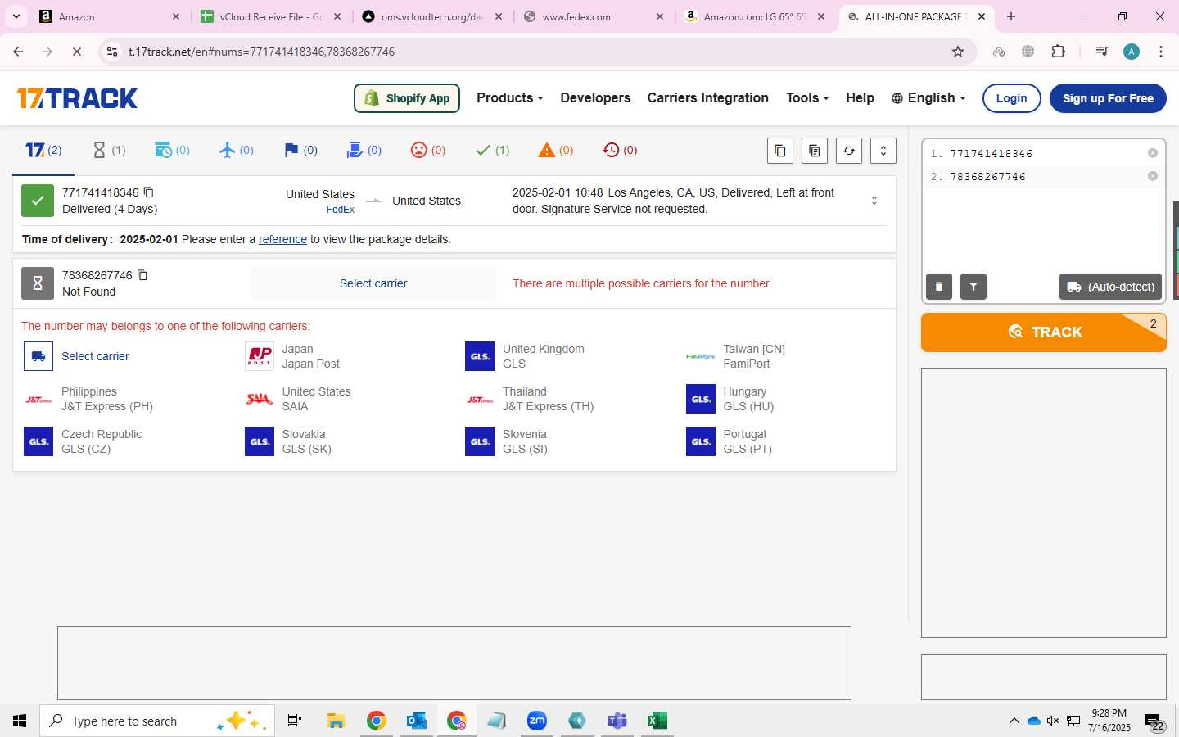Filter by Expired clock icon
Screen dimensions: 1179x737
point(620,150)
